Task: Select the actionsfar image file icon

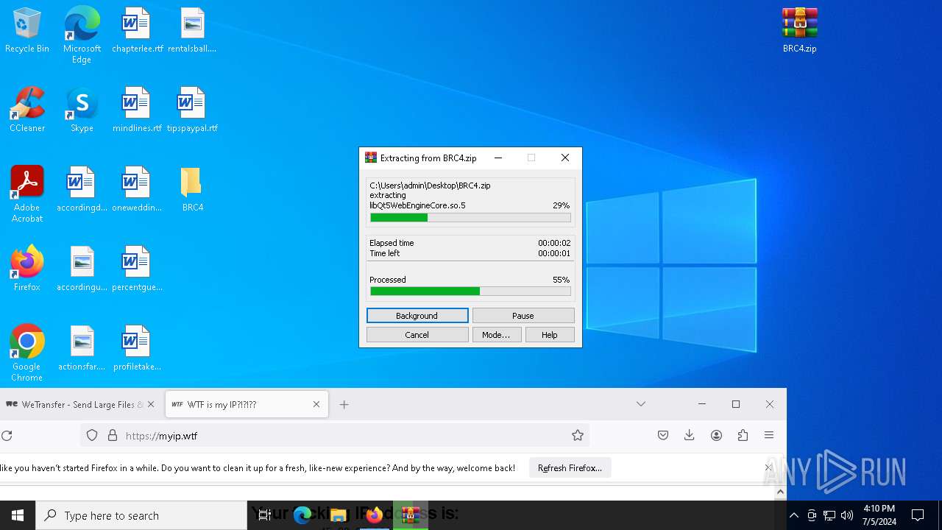Action: tap(82, 349)
